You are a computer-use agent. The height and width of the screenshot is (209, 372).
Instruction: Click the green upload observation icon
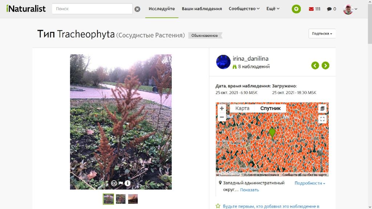[x=296, y=9]
